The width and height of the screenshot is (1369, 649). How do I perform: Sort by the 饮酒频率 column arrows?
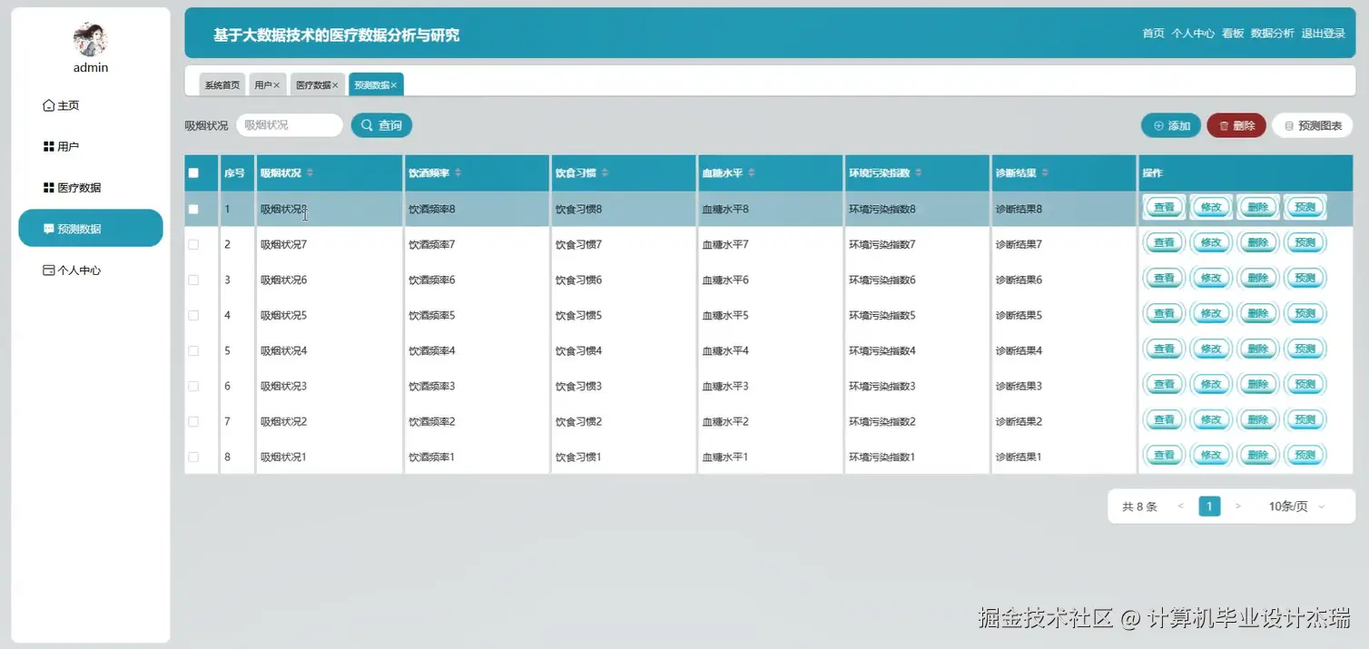coord(458,173)
